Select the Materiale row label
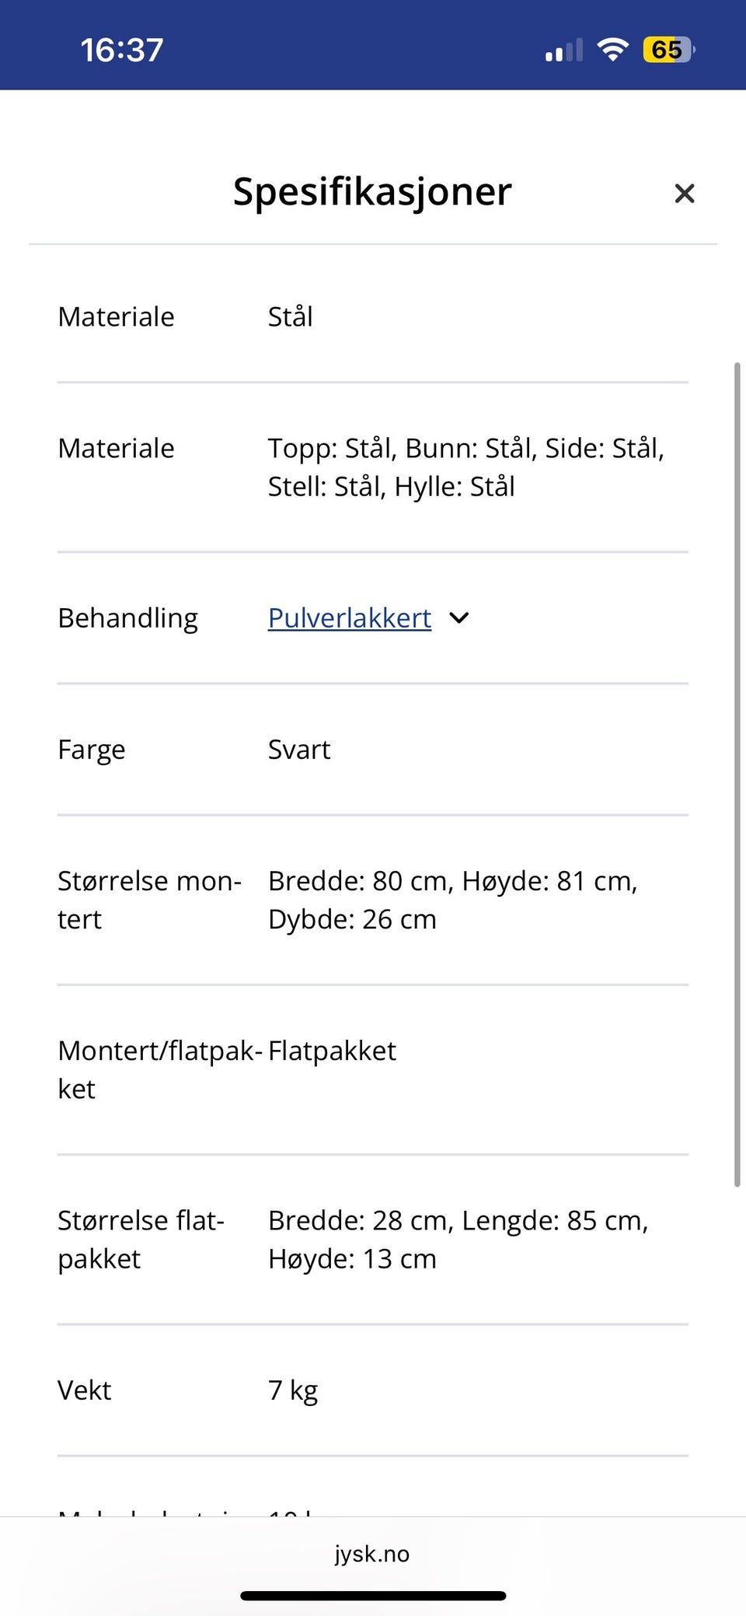 click(x=116, y=317)
